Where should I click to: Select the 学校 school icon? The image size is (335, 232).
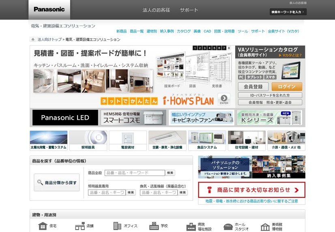pos(154,226)
